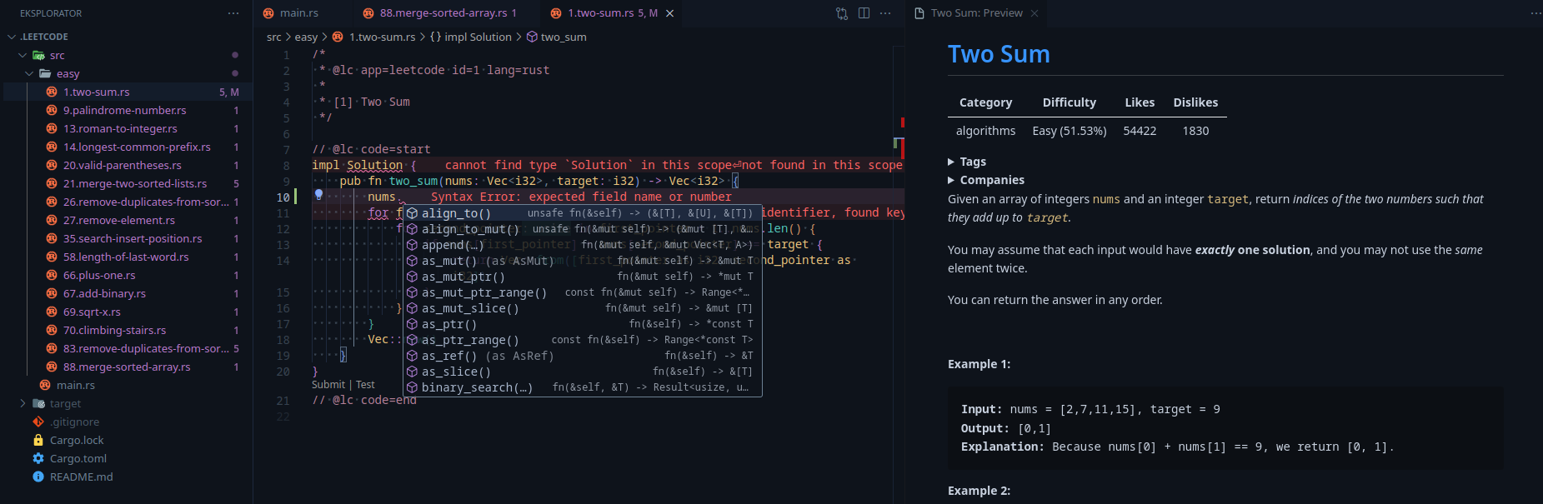
Task: Open the Cargo.lock file
Action: 77,440
